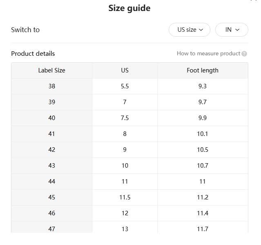Select label size 41 cell
Viewport: 261px width, 245px height.
[51, 134]
